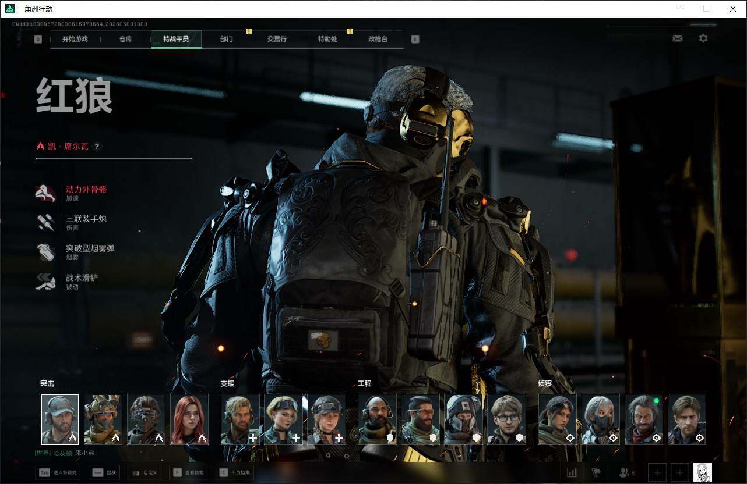The width and height of the screenshot is (747, 484).
Task: Select silver-haired masked recon operator
Action: coord(601,419)
